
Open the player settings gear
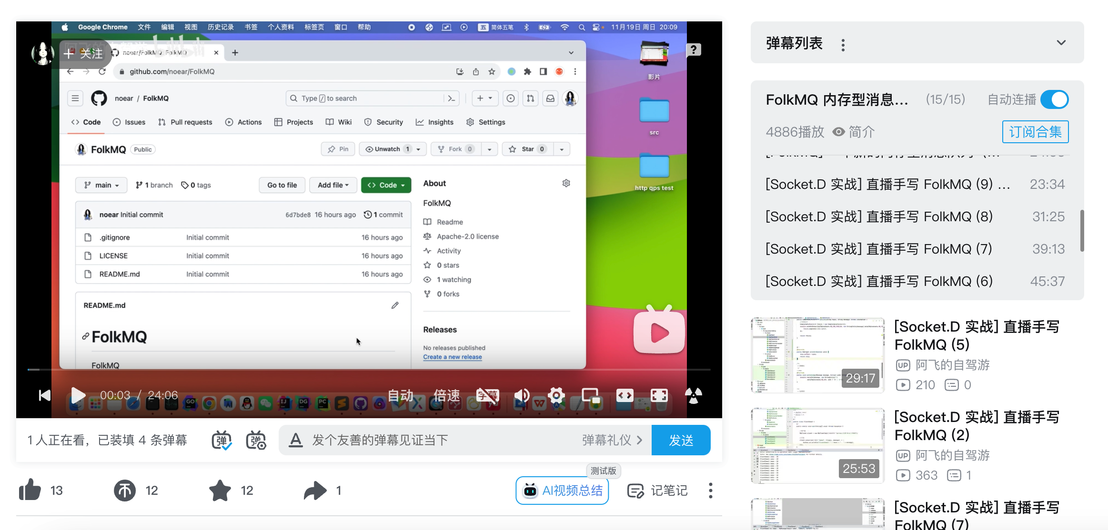point(556,395)
